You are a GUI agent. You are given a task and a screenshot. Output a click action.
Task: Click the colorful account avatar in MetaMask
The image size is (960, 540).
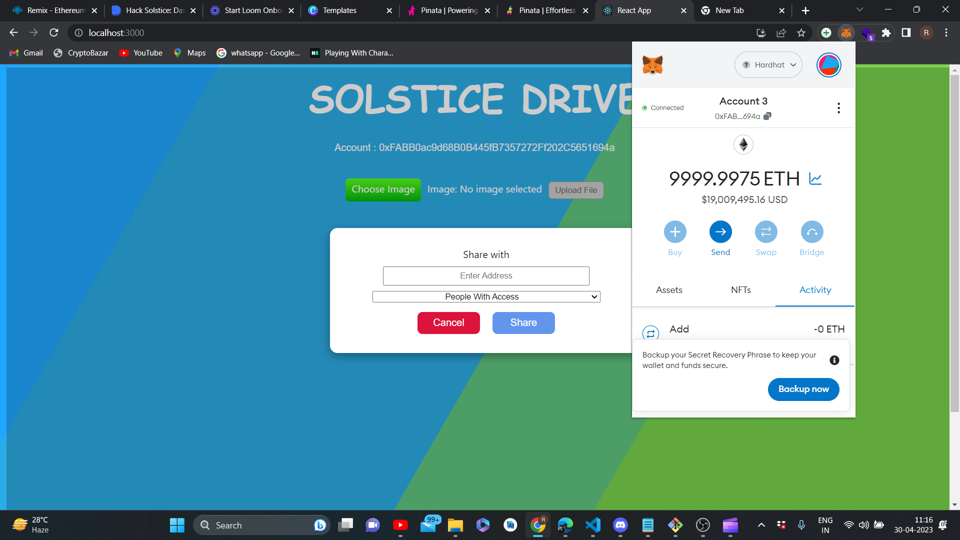click(x=828, y=64)
